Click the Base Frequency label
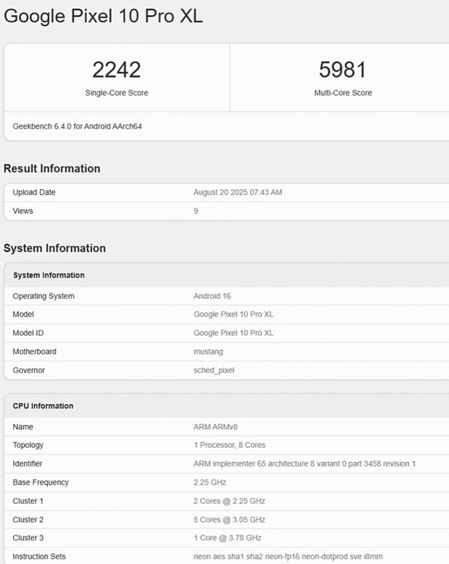 pos(41,483)
